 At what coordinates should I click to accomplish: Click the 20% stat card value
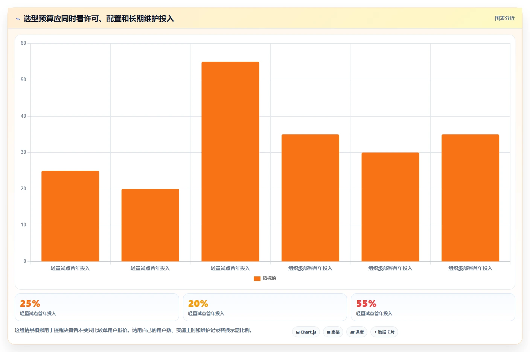[198, 303]
